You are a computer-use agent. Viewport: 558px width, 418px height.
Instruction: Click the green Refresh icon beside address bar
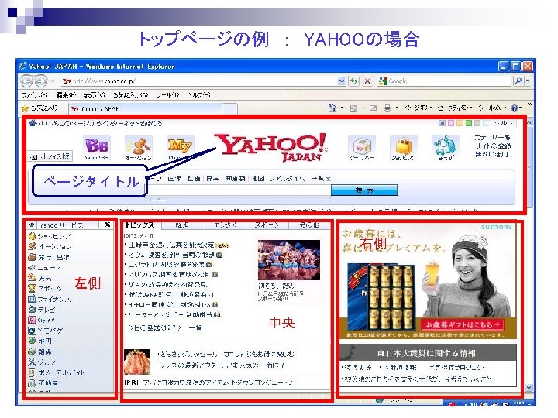(353, 81)
